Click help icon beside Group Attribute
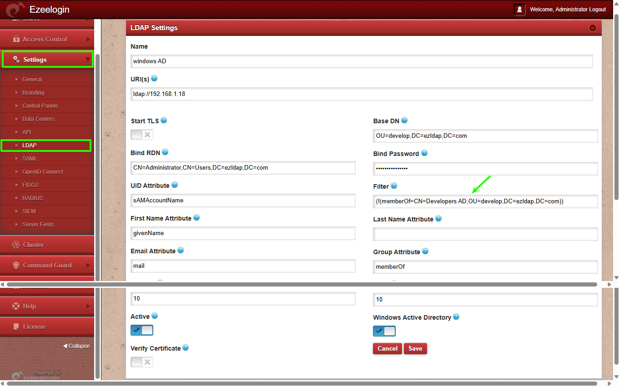 (425, 251)
